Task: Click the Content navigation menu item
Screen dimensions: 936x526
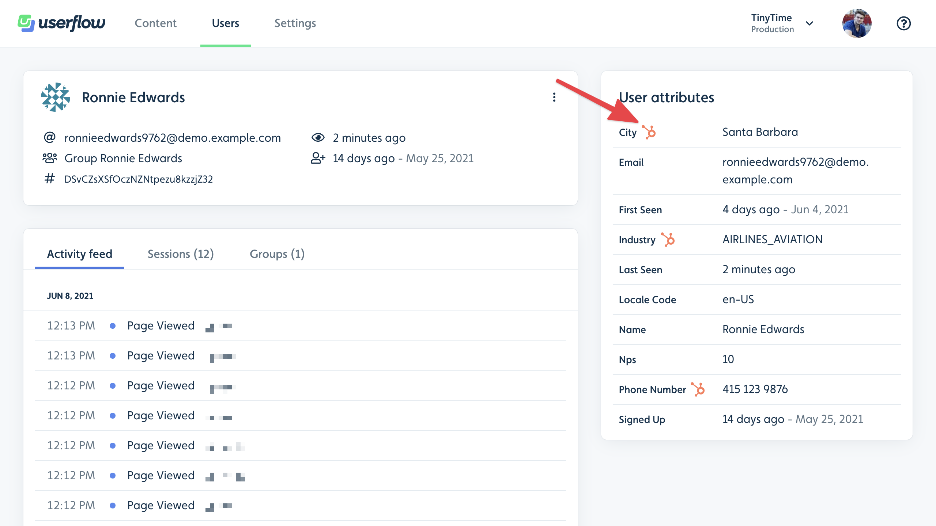Action: point(156,23)
